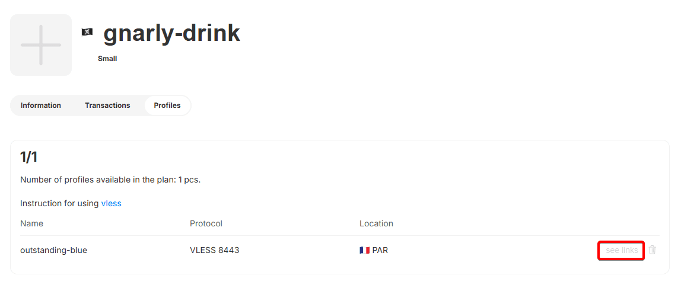Click the VLESS 8443 protocol cell
Viewport: 681px width, 288px height.
[x=214, y=250]
